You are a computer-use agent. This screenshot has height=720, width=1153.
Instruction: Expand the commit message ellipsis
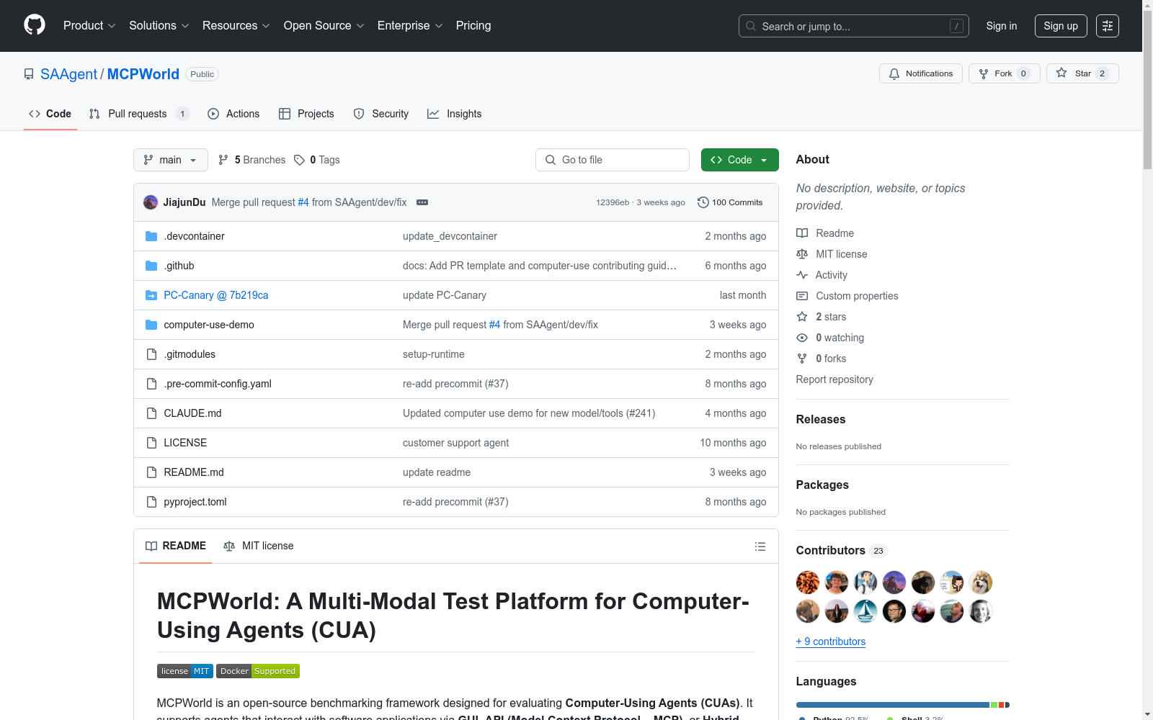(422, 202)
